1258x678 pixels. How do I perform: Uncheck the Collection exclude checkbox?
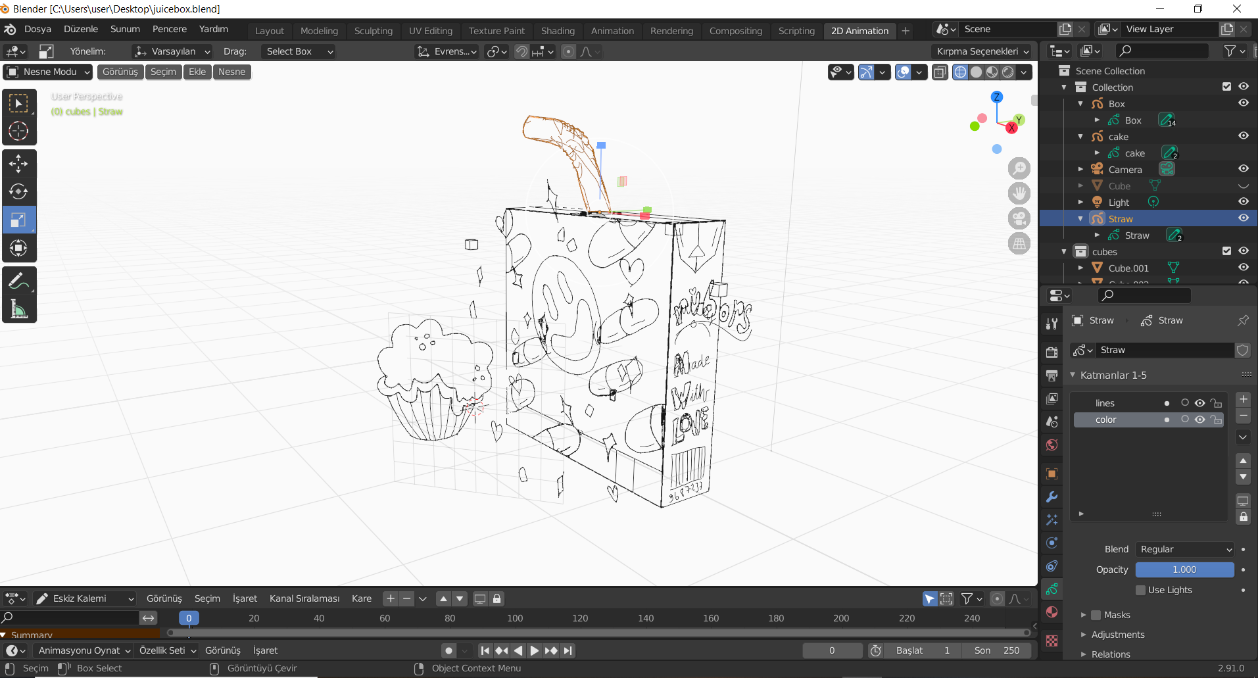(x=1226, y=87)
